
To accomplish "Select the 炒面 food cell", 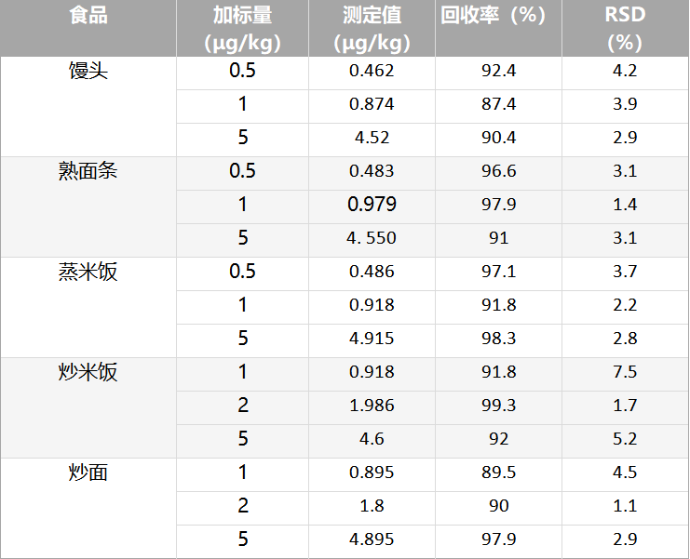I will point(88,472).
